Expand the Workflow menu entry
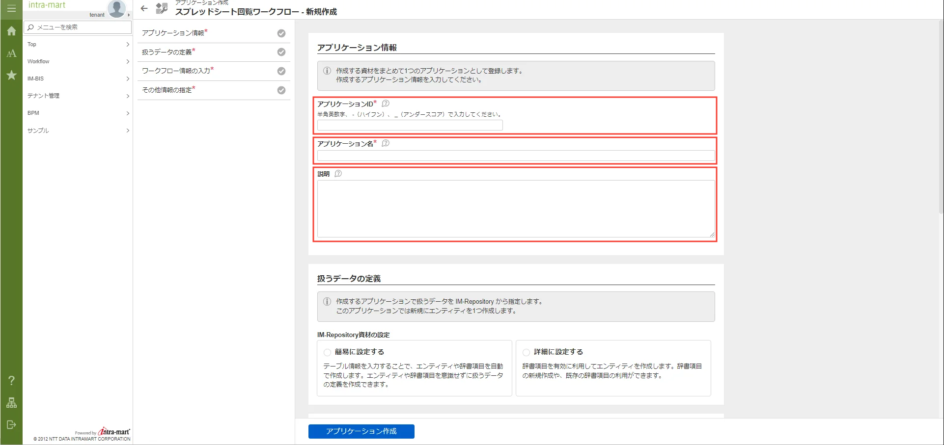Viewport: 944px width, 445px height. (x=78, y=61)
